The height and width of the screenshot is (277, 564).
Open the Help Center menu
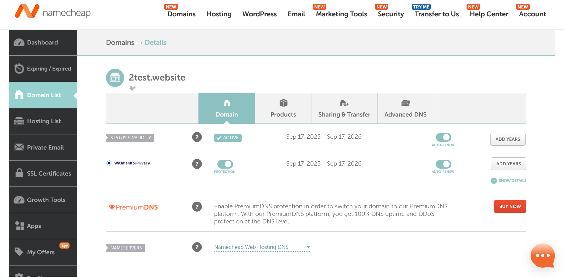[x=489, y=14]
